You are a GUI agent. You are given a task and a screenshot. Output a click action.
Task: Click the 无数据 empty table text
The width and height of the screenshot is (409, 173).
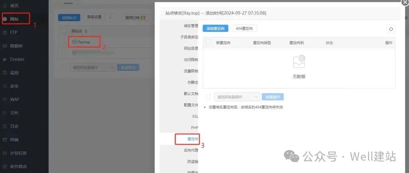coord(299,77)
